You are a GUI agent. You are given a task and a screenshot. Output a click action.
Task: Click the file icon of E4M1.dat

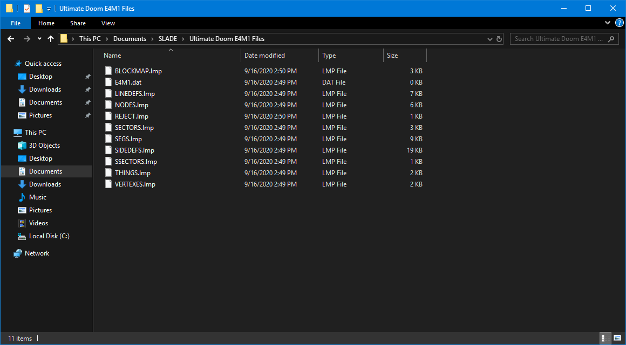point(108,82)
